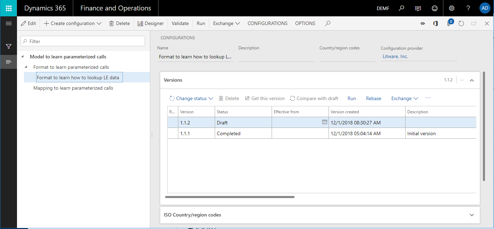The height and width of the screenshot is (229, 494).
Task: Click the Name field
Action: coord(195,57)
